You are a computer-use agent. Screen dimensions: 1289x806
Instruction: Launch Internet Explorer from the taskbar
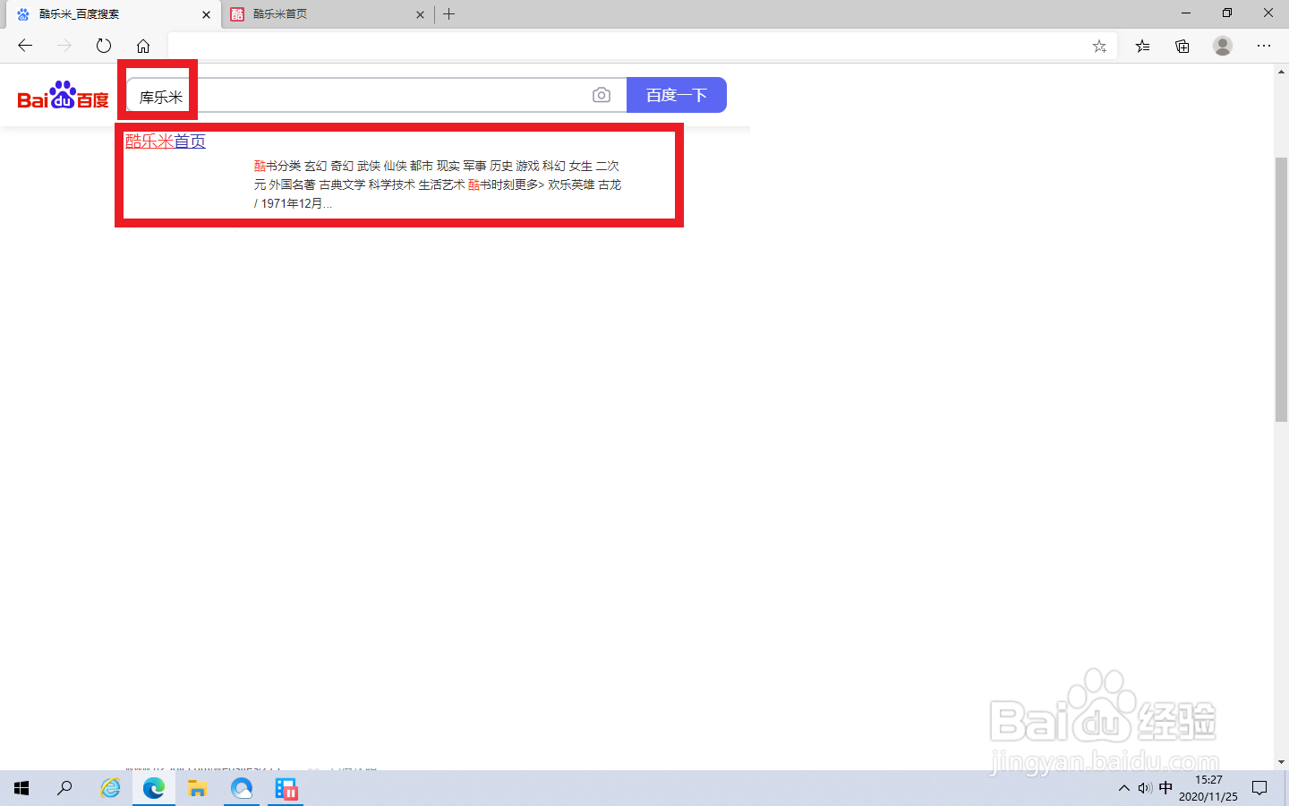point(110,788)
